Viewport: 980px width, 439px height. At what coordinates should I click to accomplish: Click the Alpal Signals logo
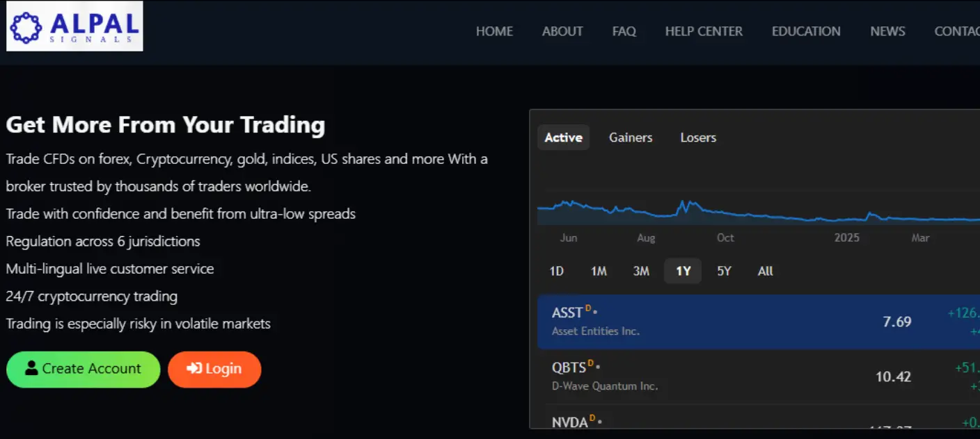click(x=74, y=26)
